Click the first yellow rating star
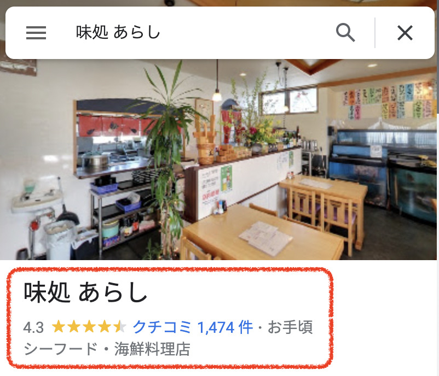439x376 pixels. 59,327
